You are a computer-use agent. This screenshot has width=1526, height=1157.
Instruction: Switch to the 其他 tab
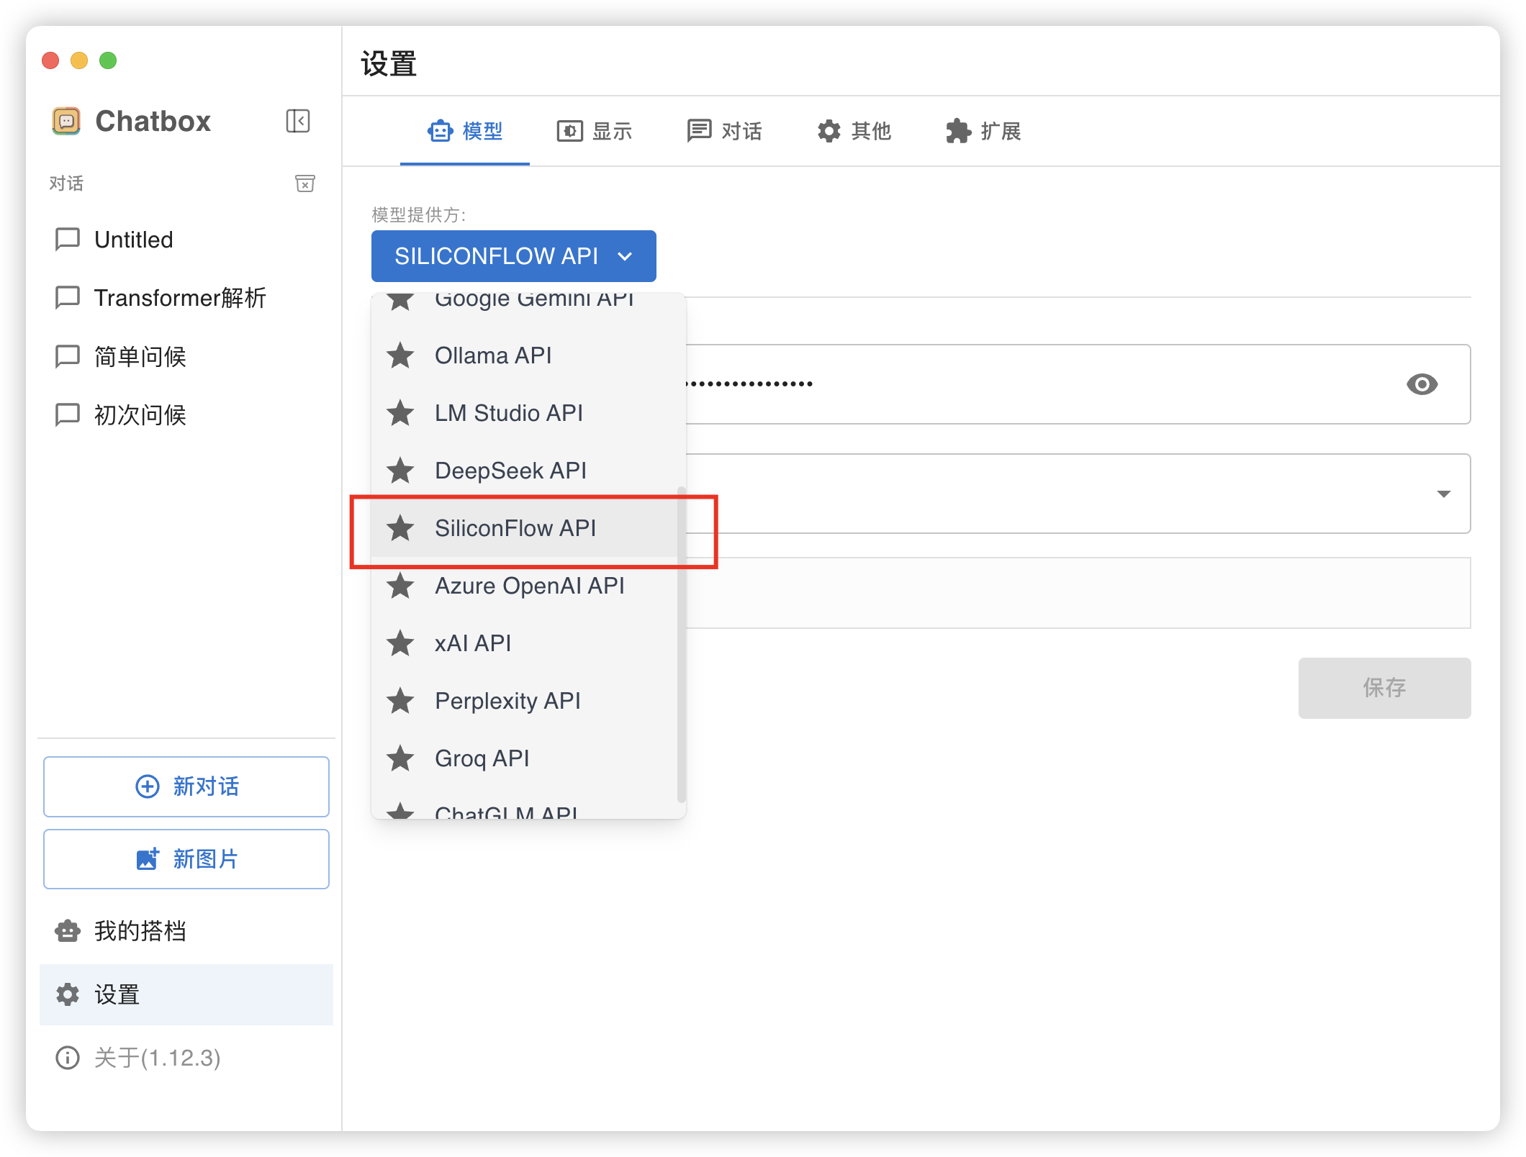(854, 131)
